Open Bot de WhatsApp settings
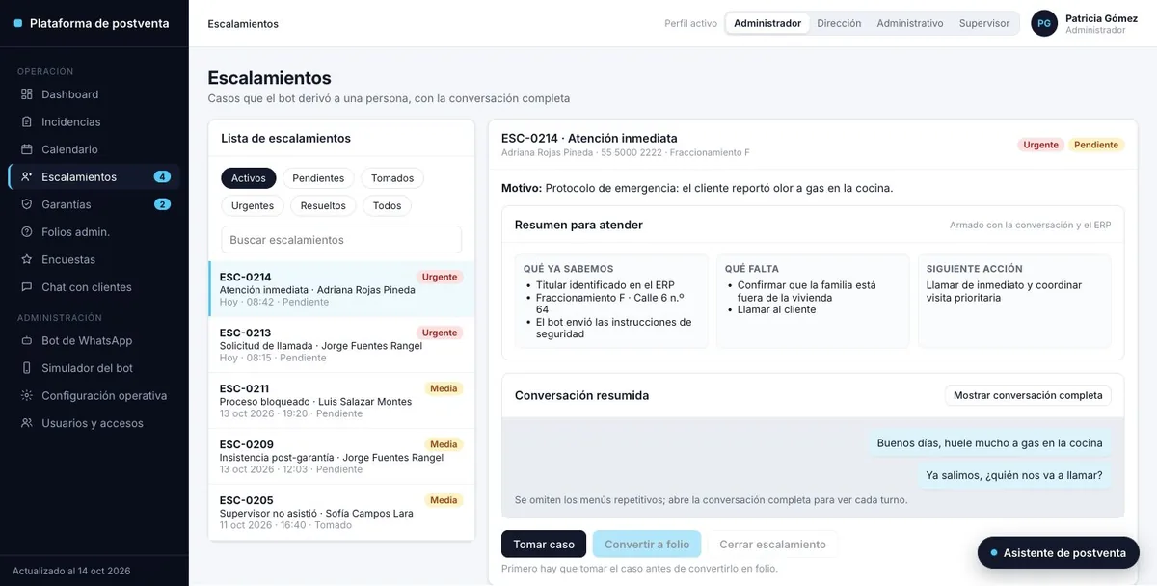1157x586 pixels. point(94,340)
